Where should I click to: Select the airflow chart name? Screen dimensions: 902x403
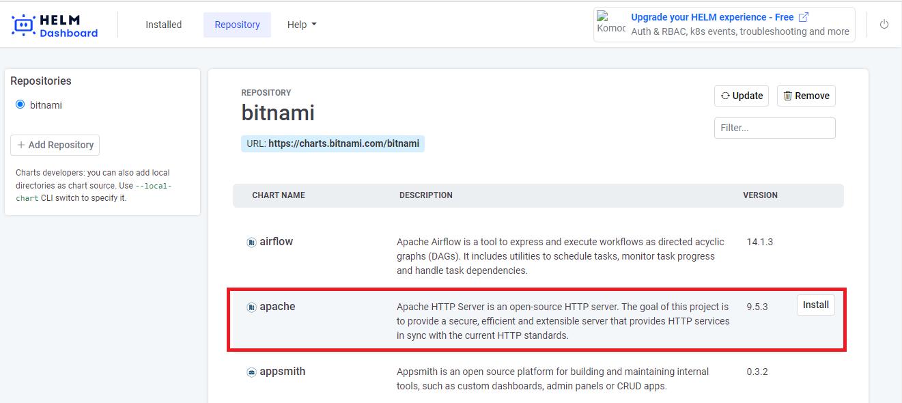point(276,242)
